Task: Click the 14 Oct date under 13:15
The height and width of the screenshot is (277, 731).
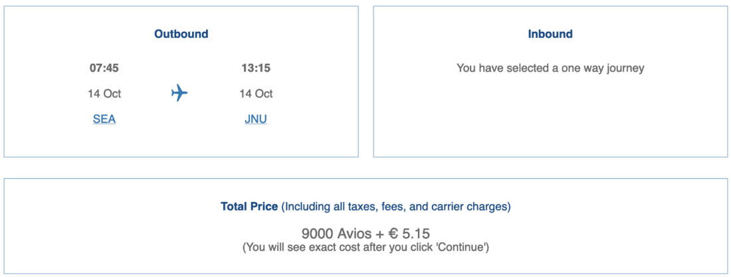Action: 256,94
